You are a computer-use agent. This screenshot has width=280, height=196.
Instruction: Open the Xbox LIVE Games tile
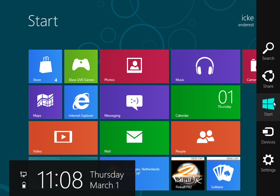click(x=81, y=66)
